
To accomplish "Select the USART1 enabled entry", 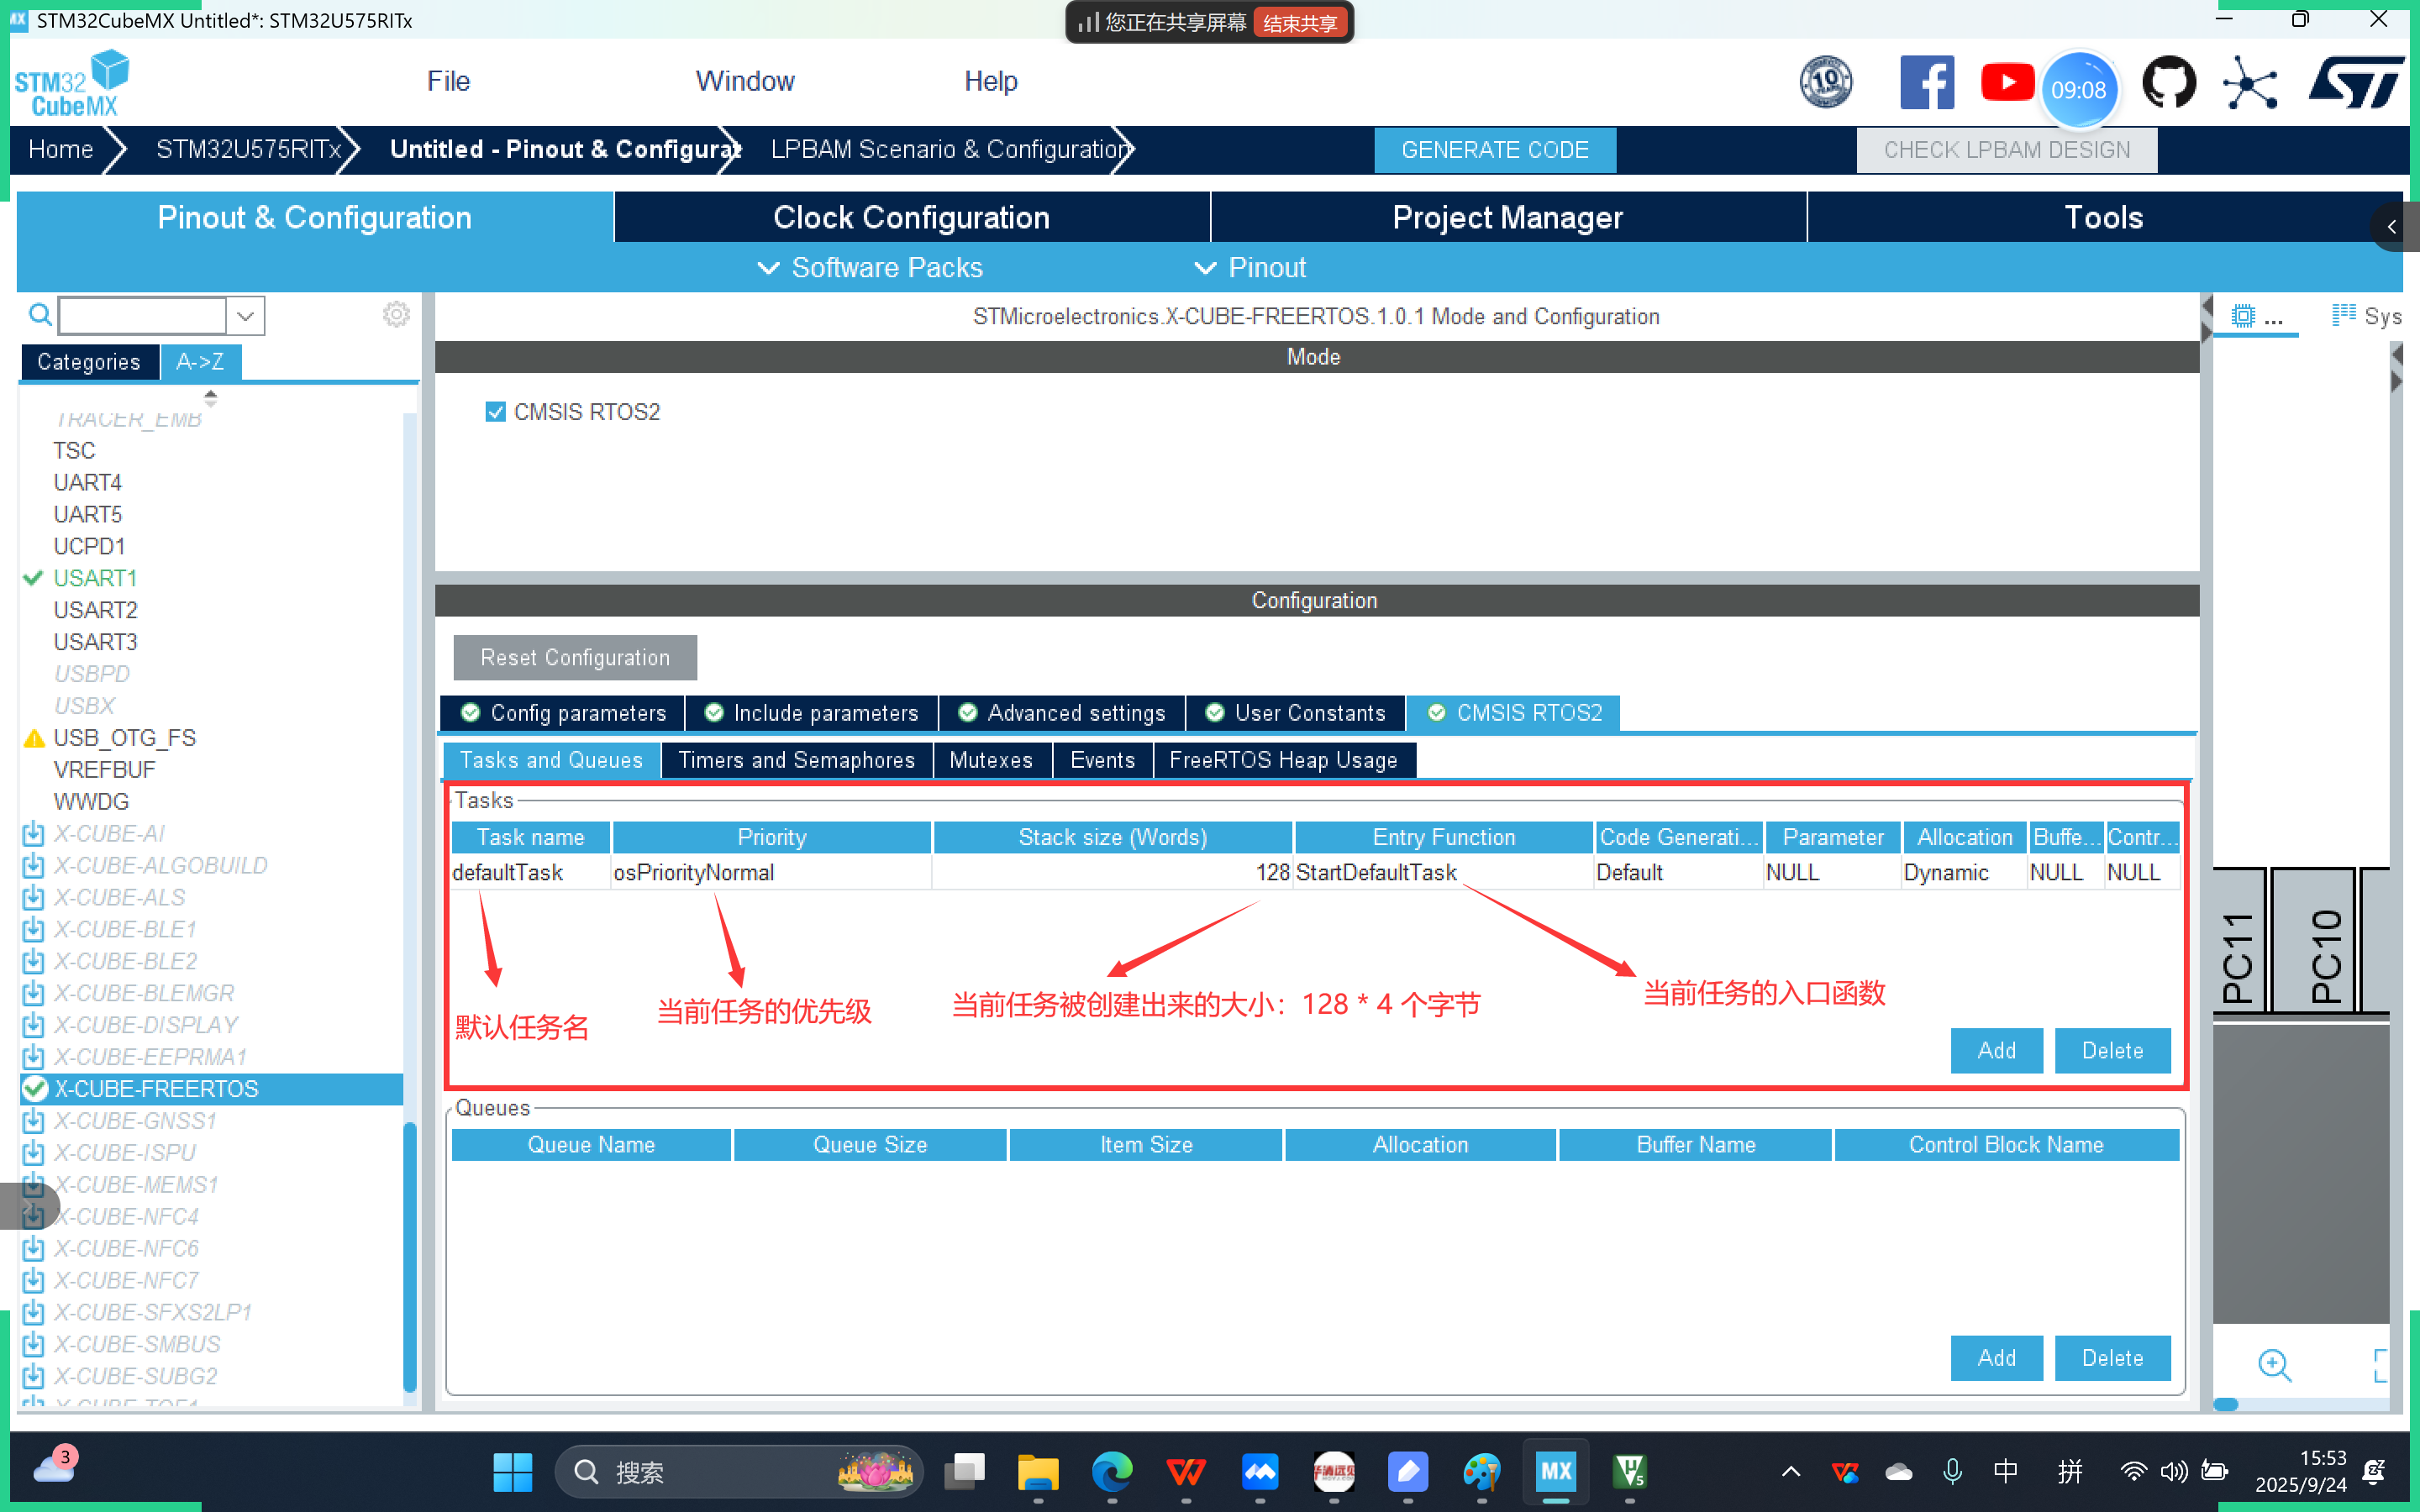I will click(95, 578).
